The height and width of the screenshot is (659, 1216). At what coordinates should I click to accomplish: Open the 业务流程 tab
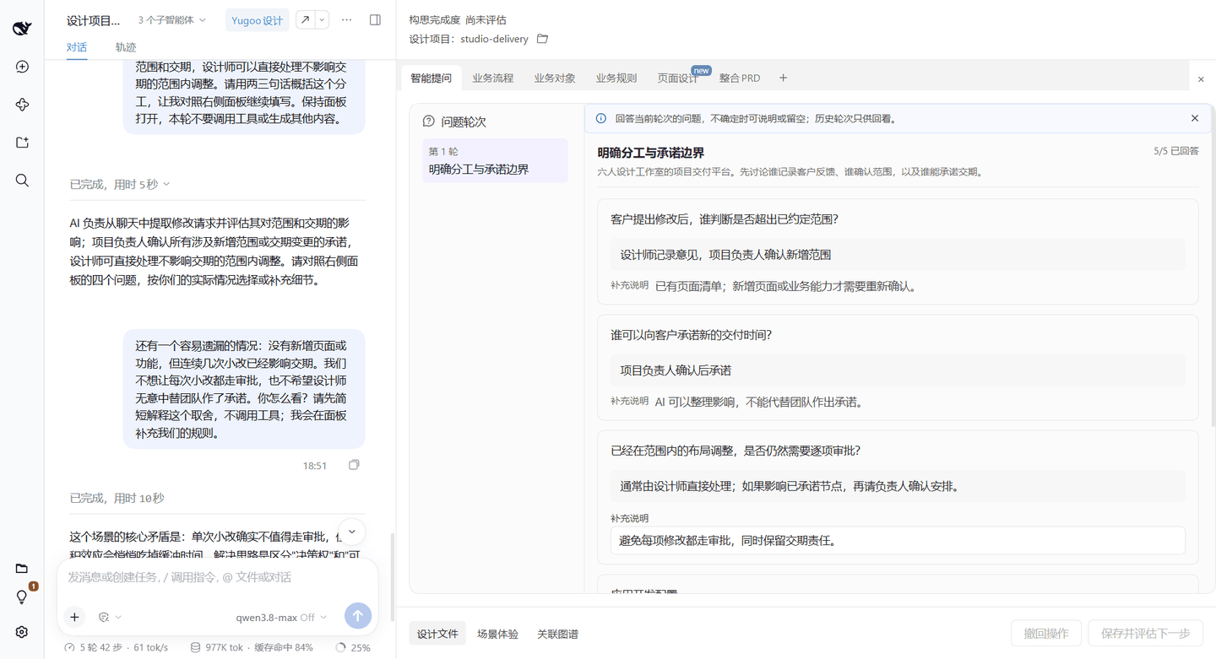pos(493,78)
